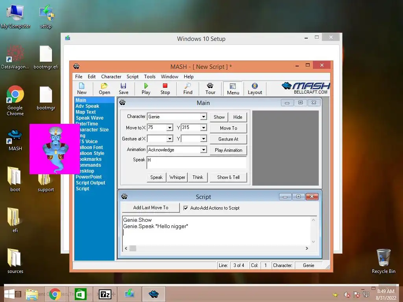Open the Store app in the taskbar
Screen dimensions: 403x302
[80, 294]
